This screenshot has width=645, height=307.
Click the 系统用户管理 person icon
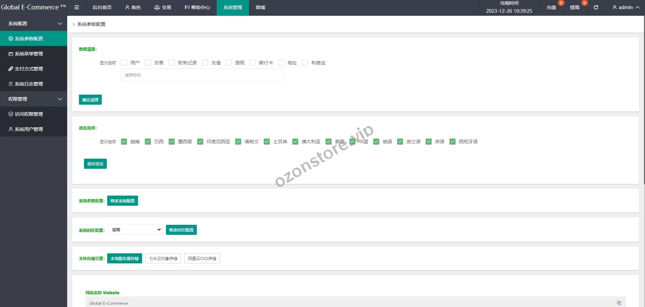point(11,129)
